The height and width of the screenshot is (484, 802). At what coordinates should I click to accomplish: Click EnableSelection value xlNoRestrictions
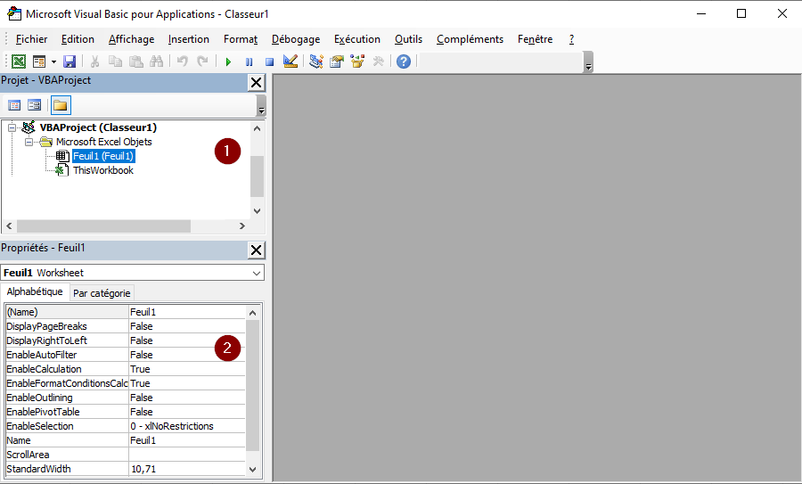click(x=187, y=426)
